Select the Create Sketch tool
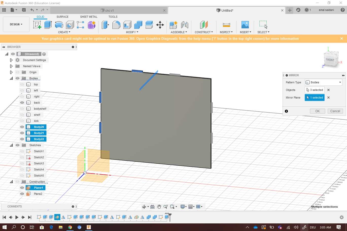 [x=37, y=25]
